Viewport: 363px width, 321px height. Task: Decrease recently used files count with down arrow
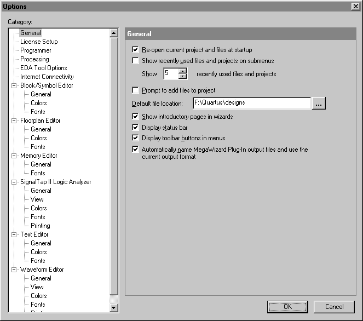tap(183, 77)
